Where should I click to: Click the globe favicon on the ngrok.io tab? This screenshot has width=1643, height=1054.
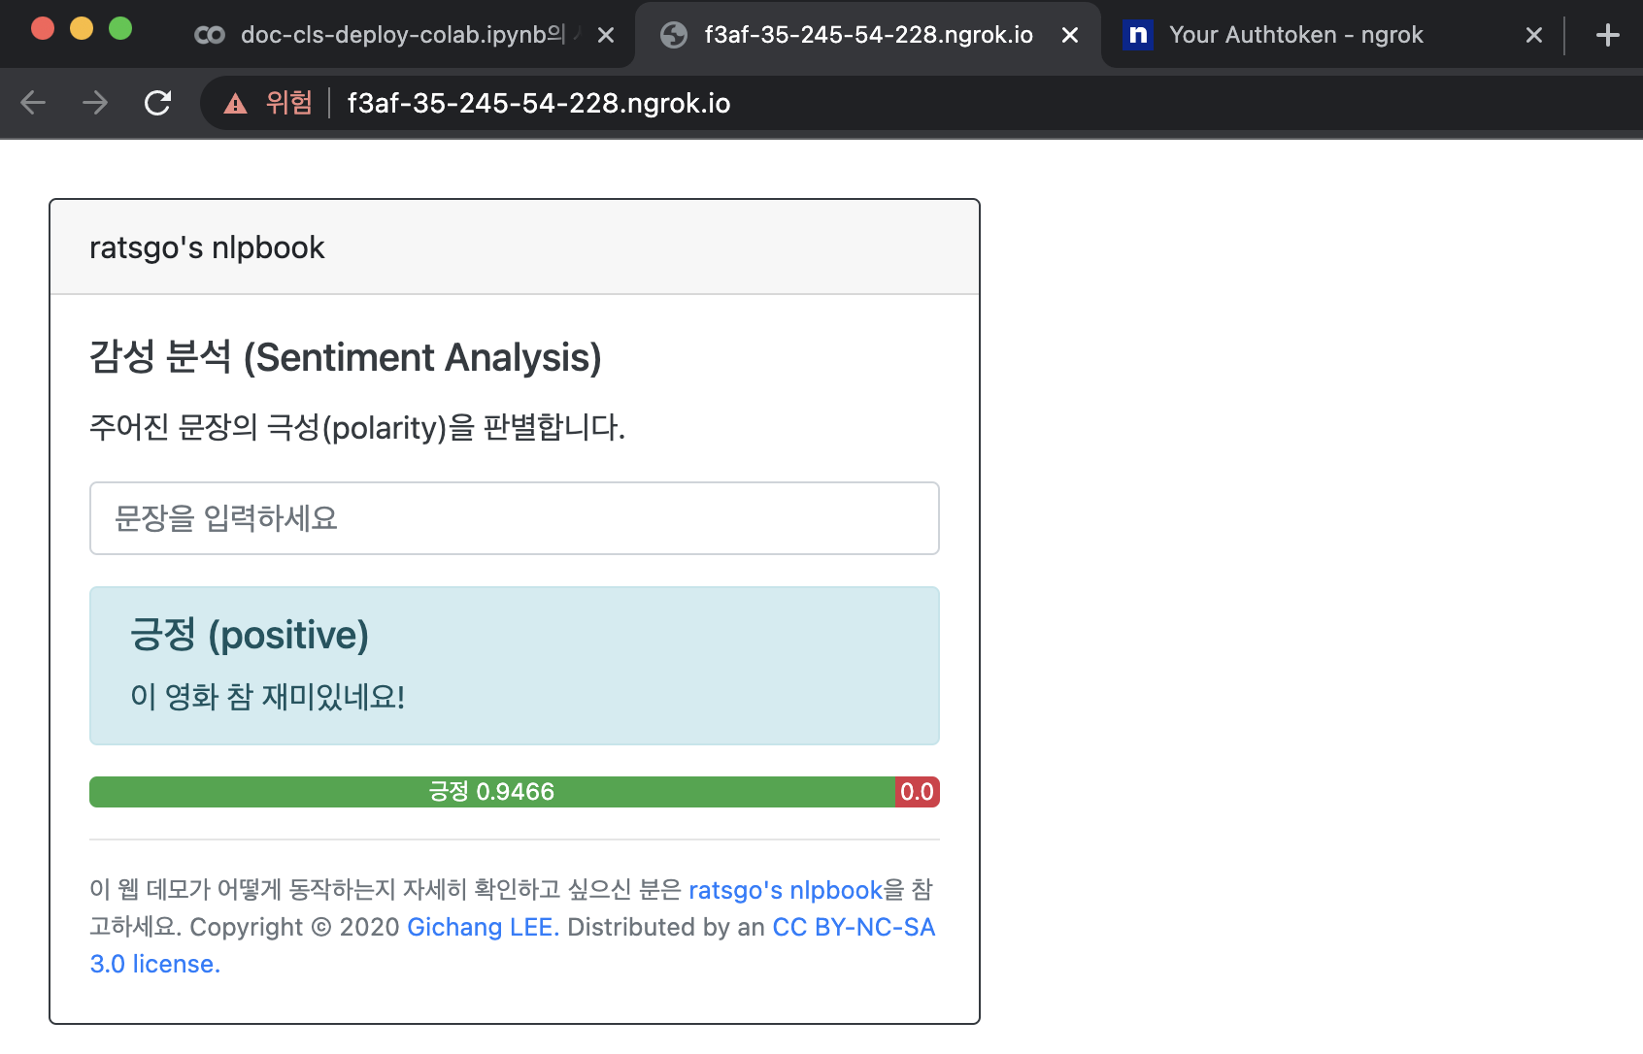point(672,34)
